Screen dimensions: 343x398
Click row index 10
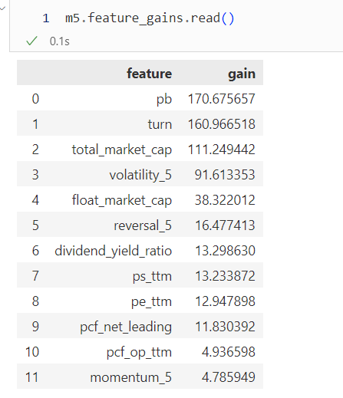32,352
